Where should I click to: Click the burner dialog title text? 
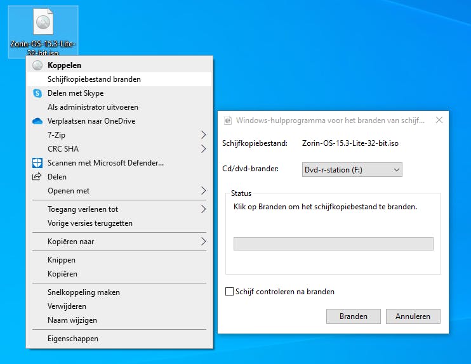point(330,120)
